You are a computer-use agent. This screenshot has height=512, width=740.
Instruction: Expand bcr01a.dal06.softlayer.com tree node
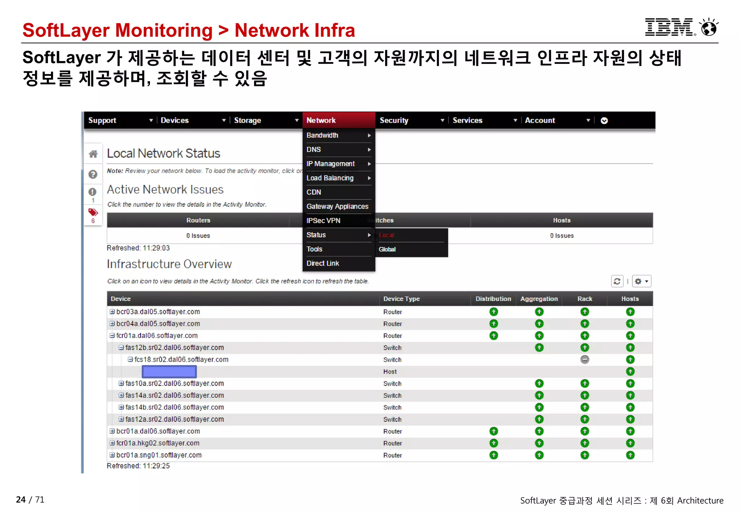click(112, 431)
